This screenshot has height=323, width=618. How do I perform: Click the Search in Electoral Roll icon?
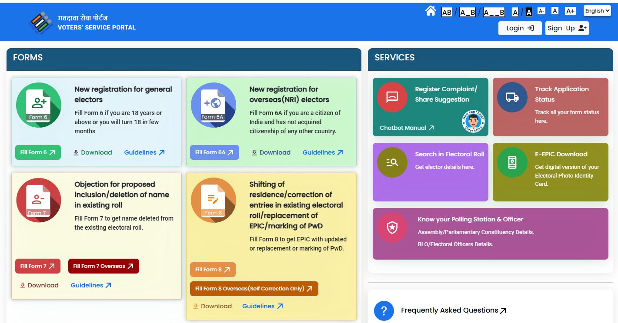392,162
